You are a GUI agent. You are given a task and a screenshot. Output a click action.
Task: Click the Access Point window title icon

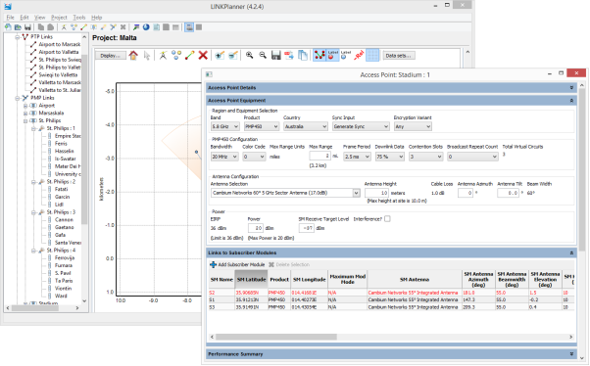pos(209,74)
